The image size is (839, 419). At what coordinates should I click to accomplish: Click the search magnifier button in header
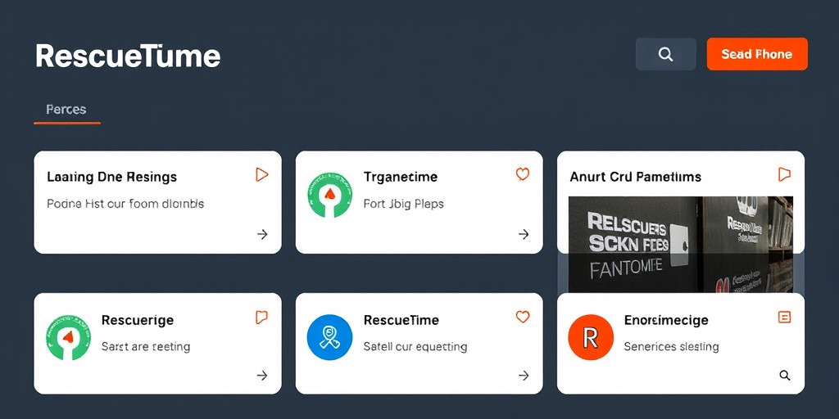[x=665, y=54]
